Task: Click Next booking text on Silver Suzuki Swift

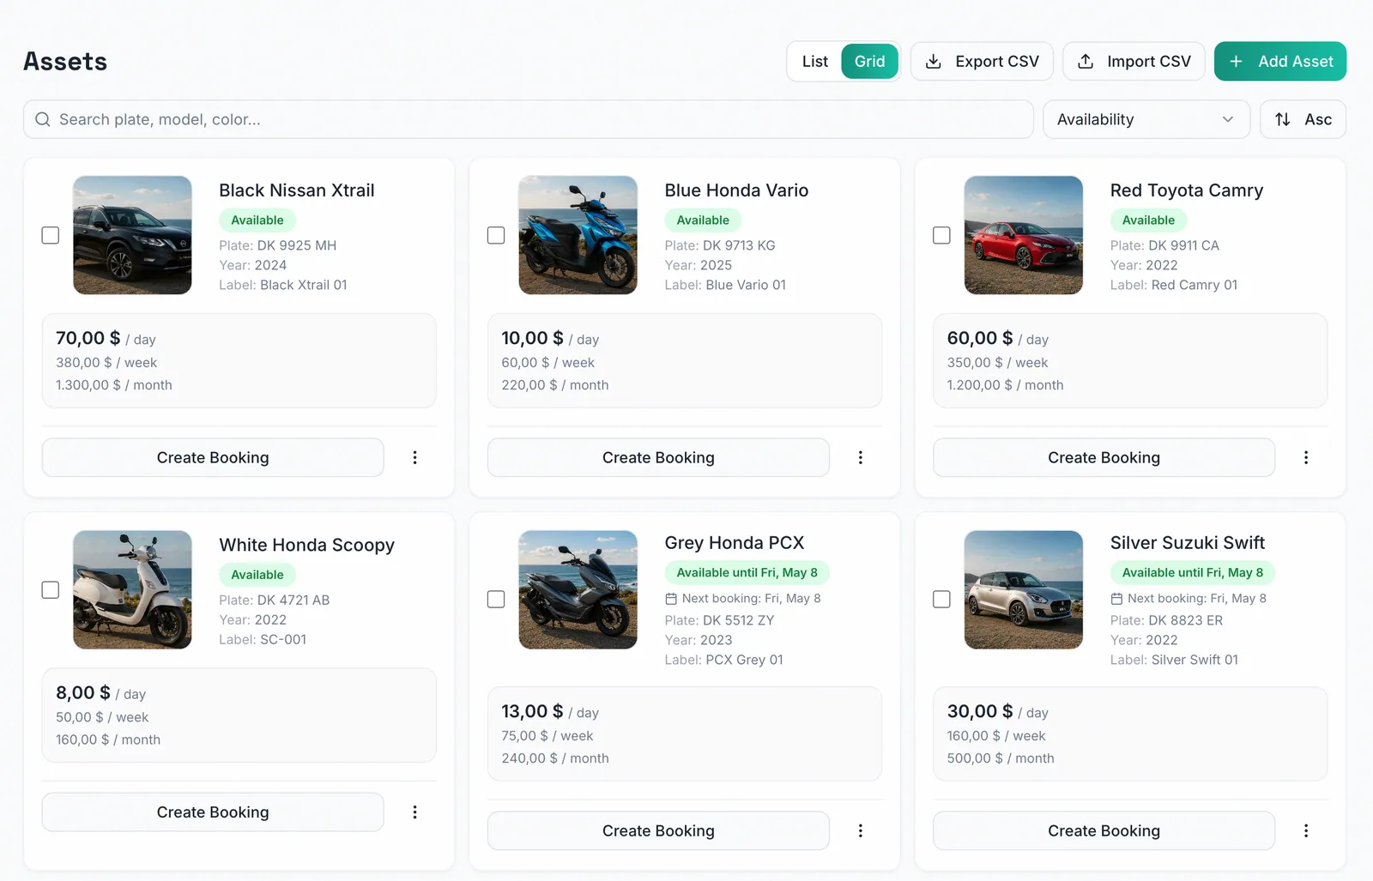Action: point(1197,598)
